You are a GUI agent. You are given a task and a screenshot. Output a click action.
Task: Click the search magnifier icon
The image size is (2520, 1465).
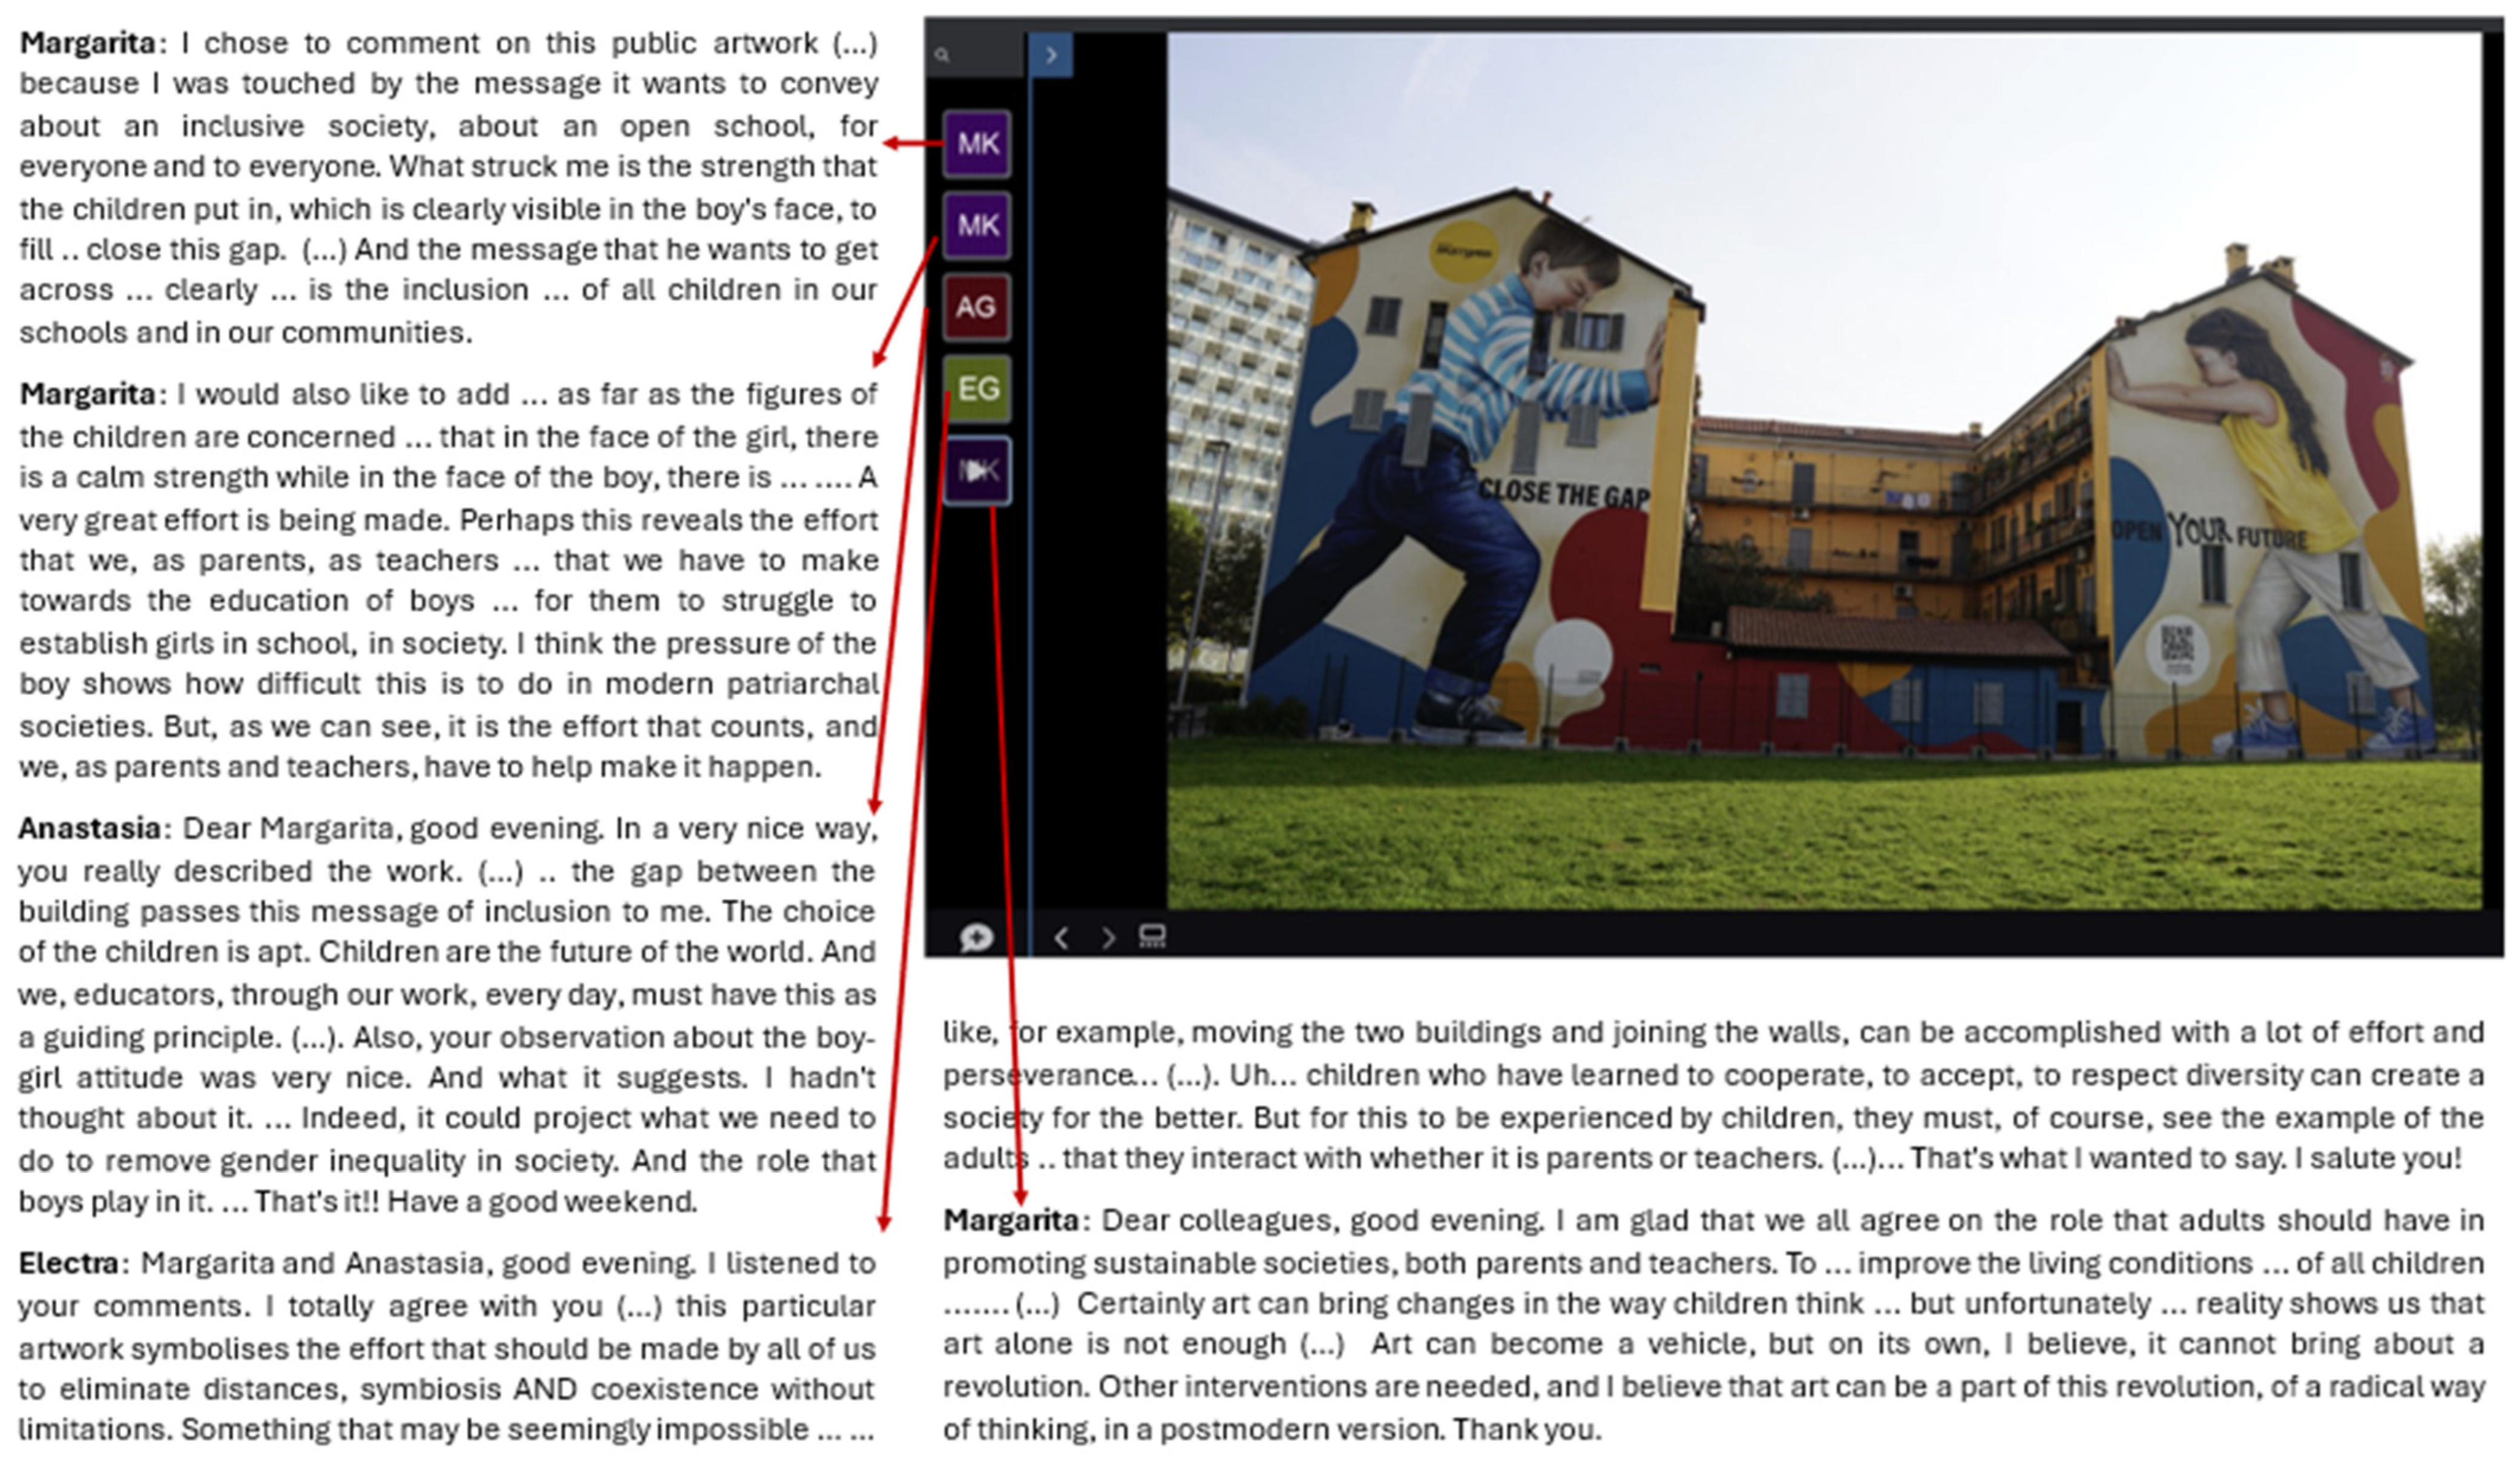point(941,55)
